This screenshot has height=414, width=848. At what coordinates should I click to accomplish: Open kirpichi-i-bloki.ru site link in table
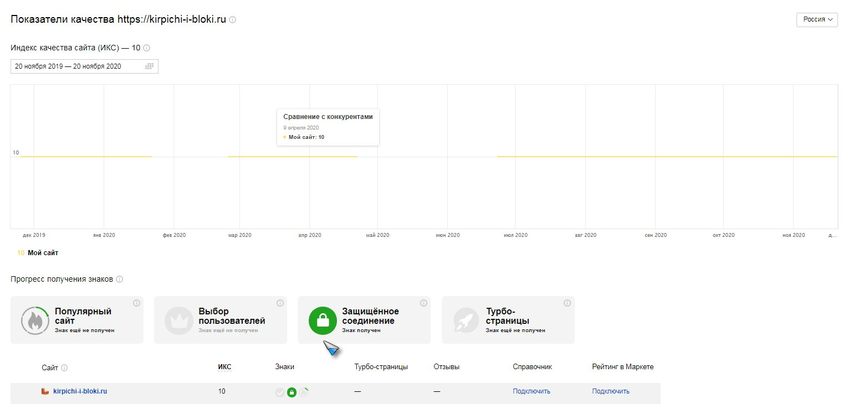80,391
